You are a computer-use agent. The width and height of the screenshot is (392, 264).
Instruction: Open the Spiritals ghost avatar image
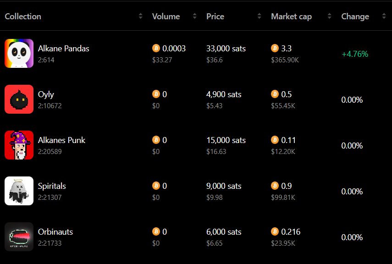(x=19, y=191)
